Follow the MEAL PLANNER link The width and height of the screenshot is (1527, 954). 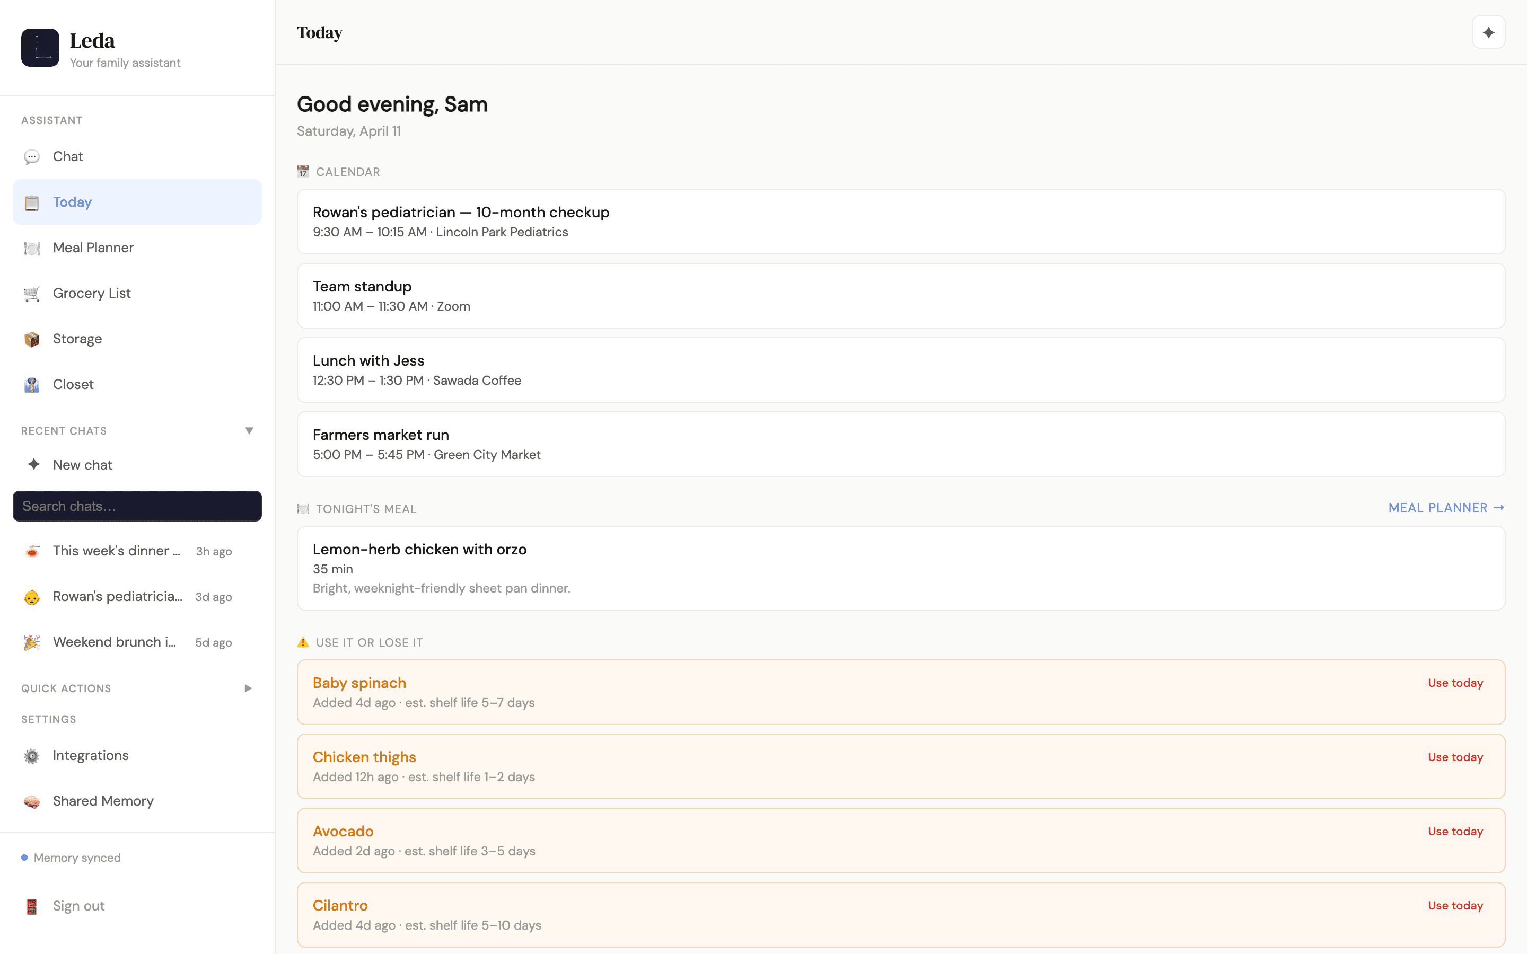click(1446, 508)
